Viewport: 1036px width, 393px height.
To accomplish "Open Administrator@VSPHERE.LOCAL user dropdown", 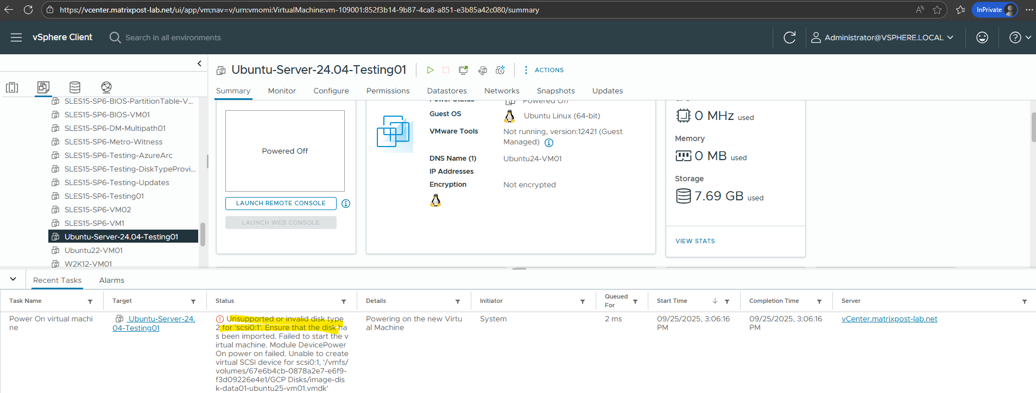I will [882, 37].
